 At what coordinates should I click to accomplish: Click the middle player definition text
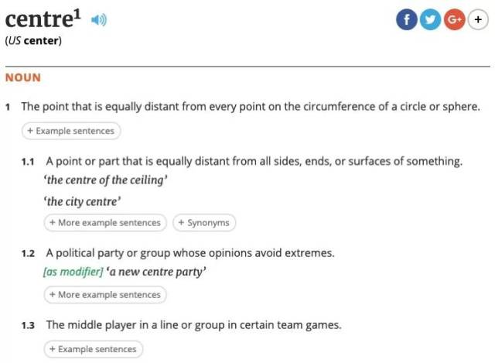point(193,324)
